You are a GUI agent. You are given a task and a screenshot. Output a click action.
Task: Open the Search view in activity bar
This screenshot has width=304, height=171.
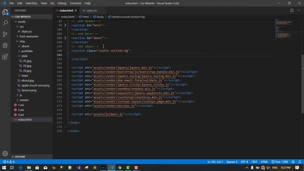coord(5,23)
